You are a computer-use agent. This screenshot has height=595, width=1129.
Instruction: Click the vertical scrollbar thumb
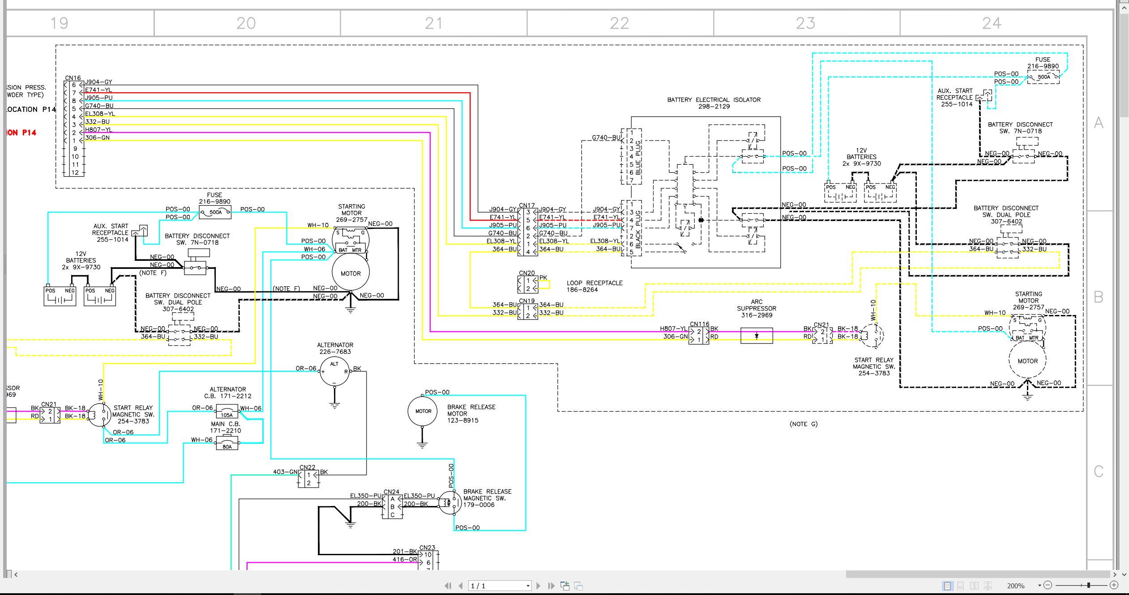click(x=1124, y=65)
